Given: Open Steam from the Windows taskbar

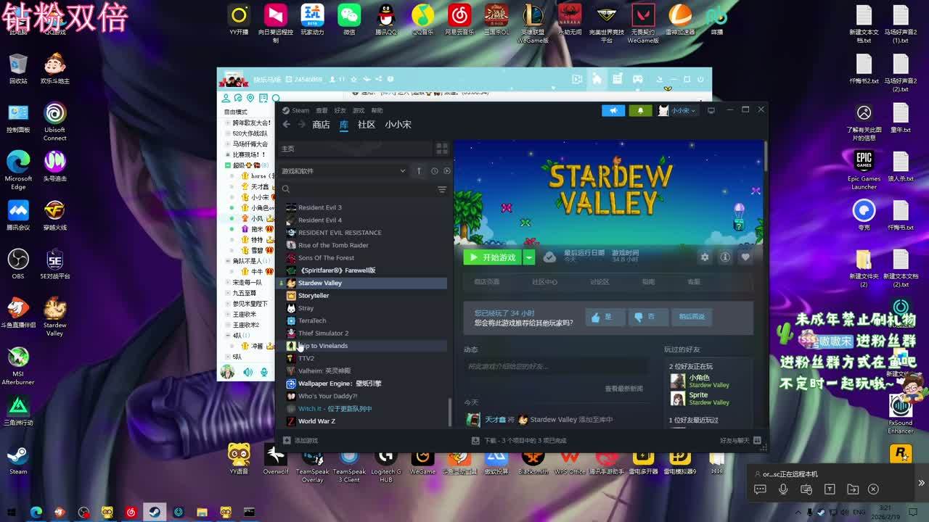Looking at the screenshot, I should (x=155, y=512).
